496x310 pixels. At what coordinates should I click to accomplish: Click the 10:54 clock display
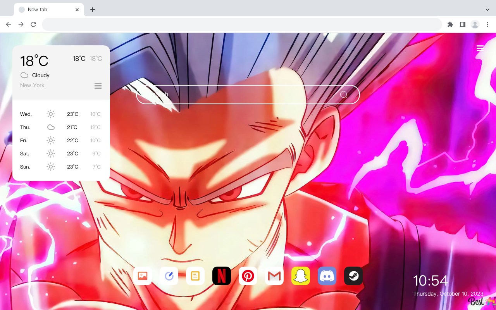click(431, 281)
